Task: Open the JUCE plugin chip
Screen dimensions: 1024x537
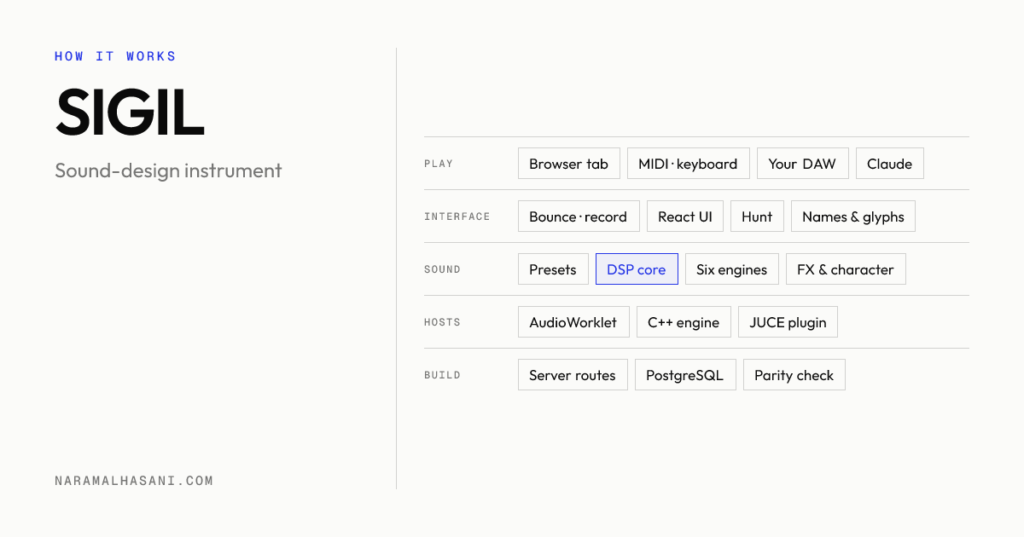Action: coord(788,322)
